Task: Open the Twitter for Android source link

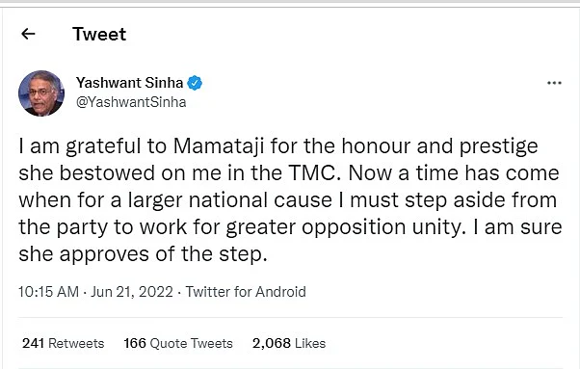Action: 246,292
